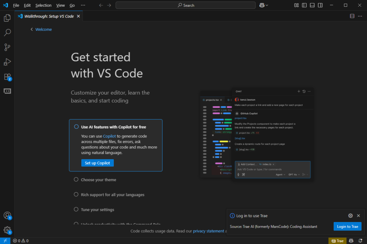Screen dimensions: 367x244
Task: Split the editor with the split icon
Action: pyautogui.click(x=352, y=16)
